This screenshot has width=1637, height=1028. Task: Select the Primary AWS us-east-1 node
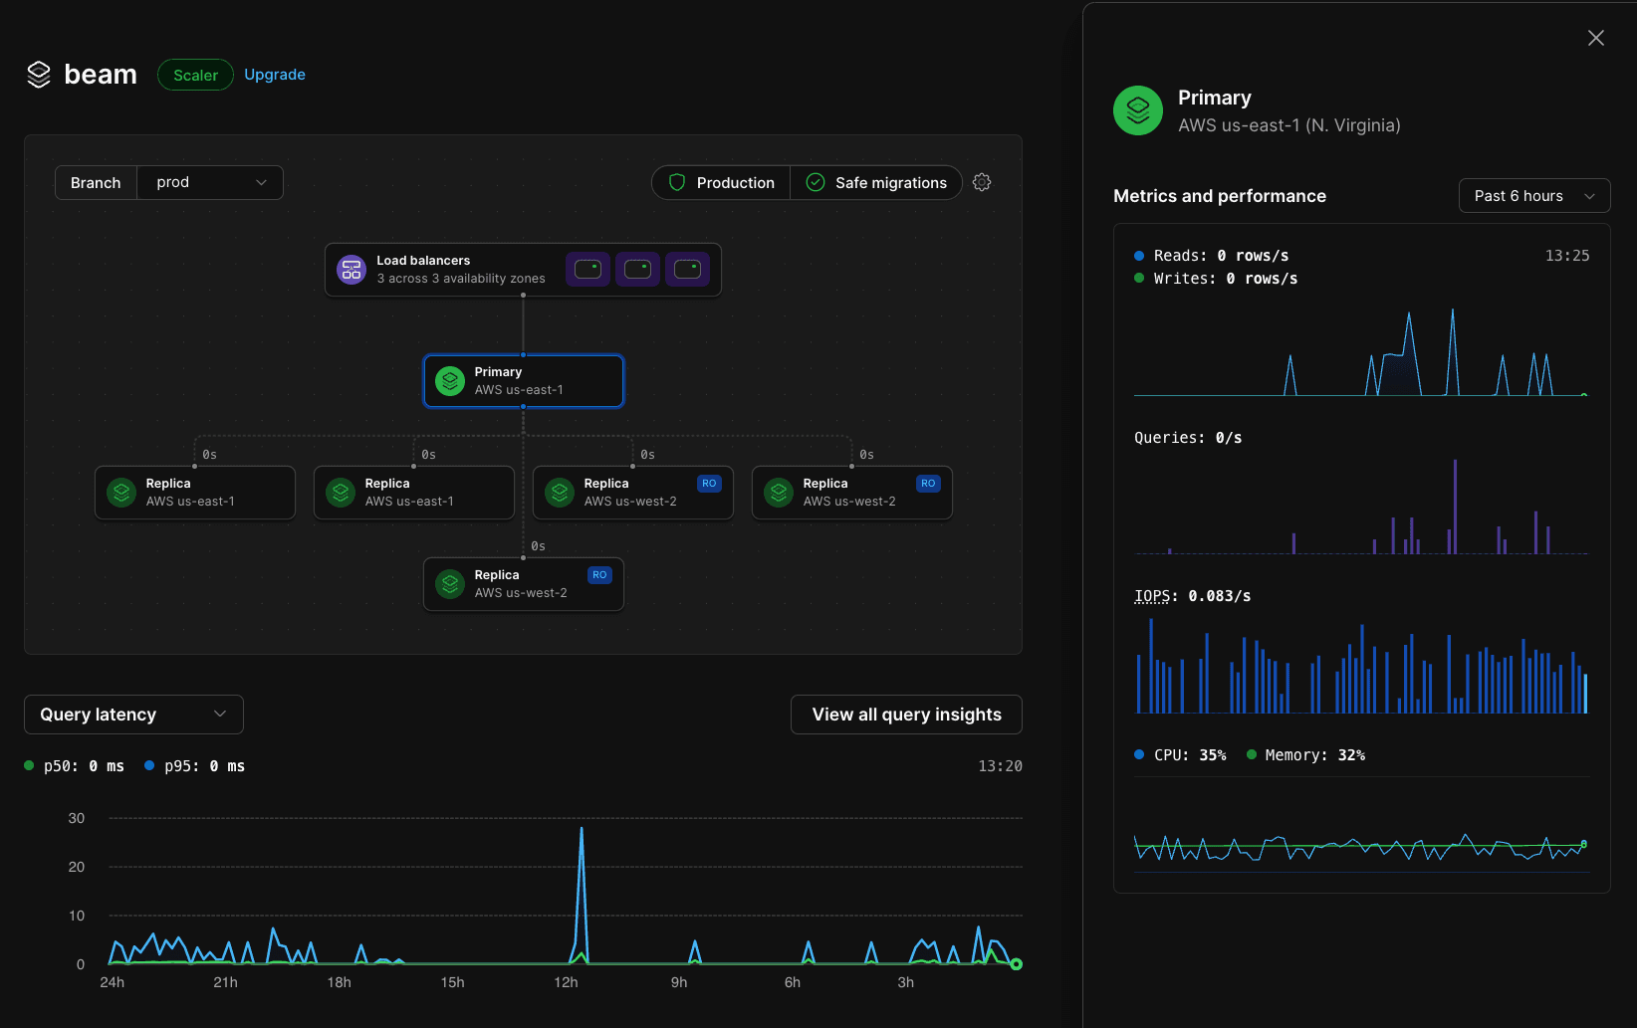524,381
